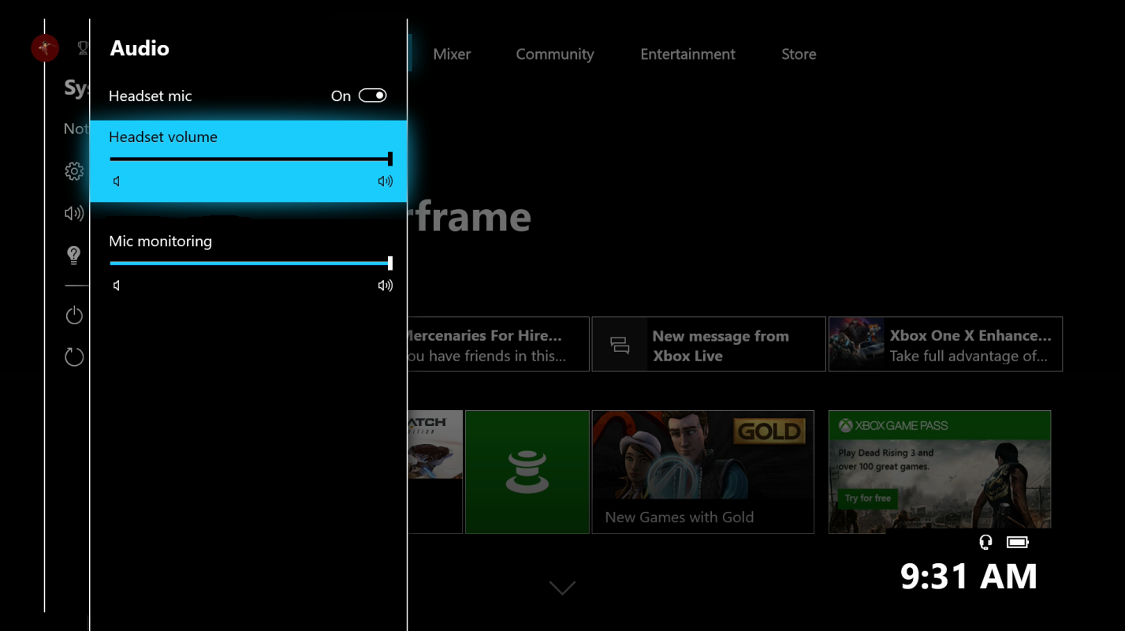Open the Settings gear icon in guide
Image resolution: width=1125 pixels, height=631 pixels.
tap(74, 171)
